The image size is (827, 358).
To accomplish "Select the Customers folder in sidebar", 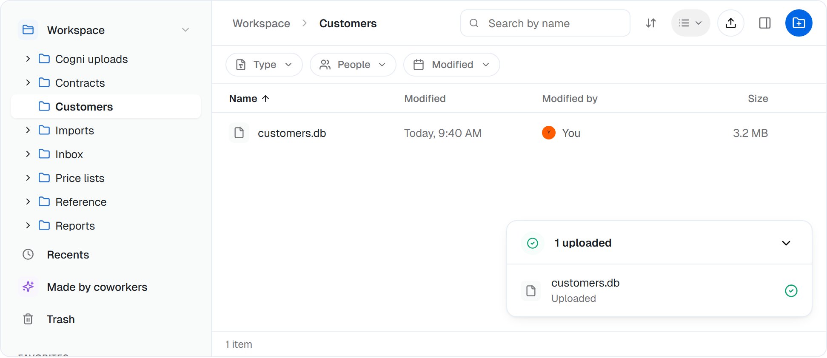I will 106,106.
